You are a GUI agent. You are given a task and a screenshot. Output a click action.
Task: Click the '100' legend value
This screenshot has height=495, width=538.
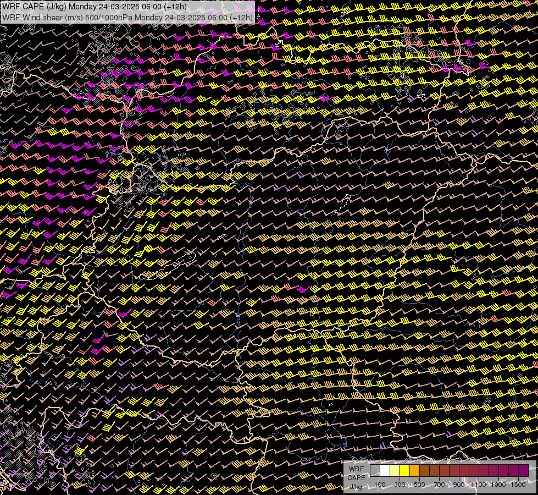pyautogui.click(x=380, y=485)
